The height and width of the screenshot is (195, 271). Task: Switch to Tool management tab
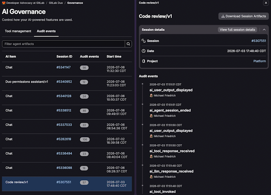coord(18,31)
